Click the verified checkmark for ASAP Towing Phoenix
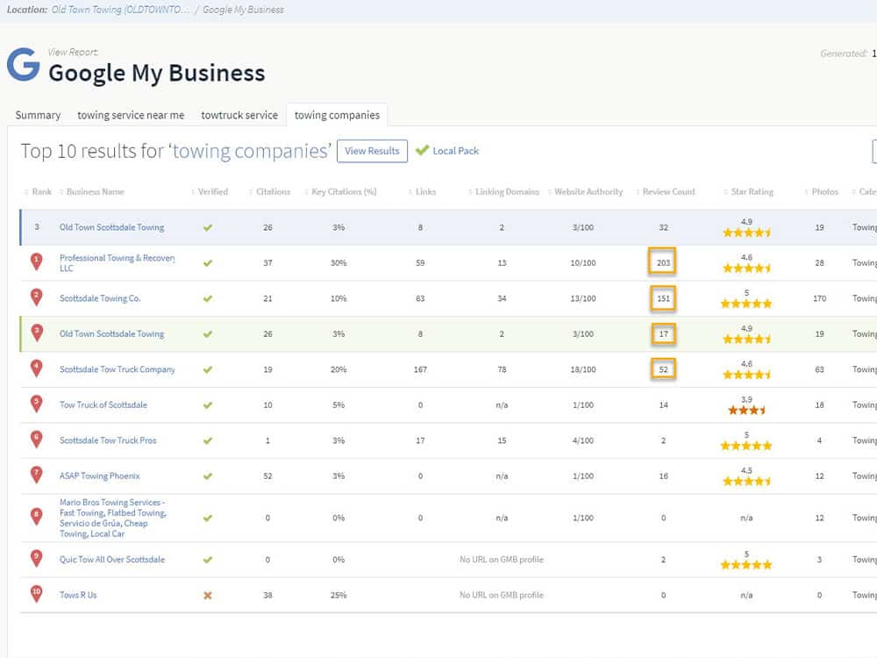This screenshot has height=658, width=877. pos(208,476)
